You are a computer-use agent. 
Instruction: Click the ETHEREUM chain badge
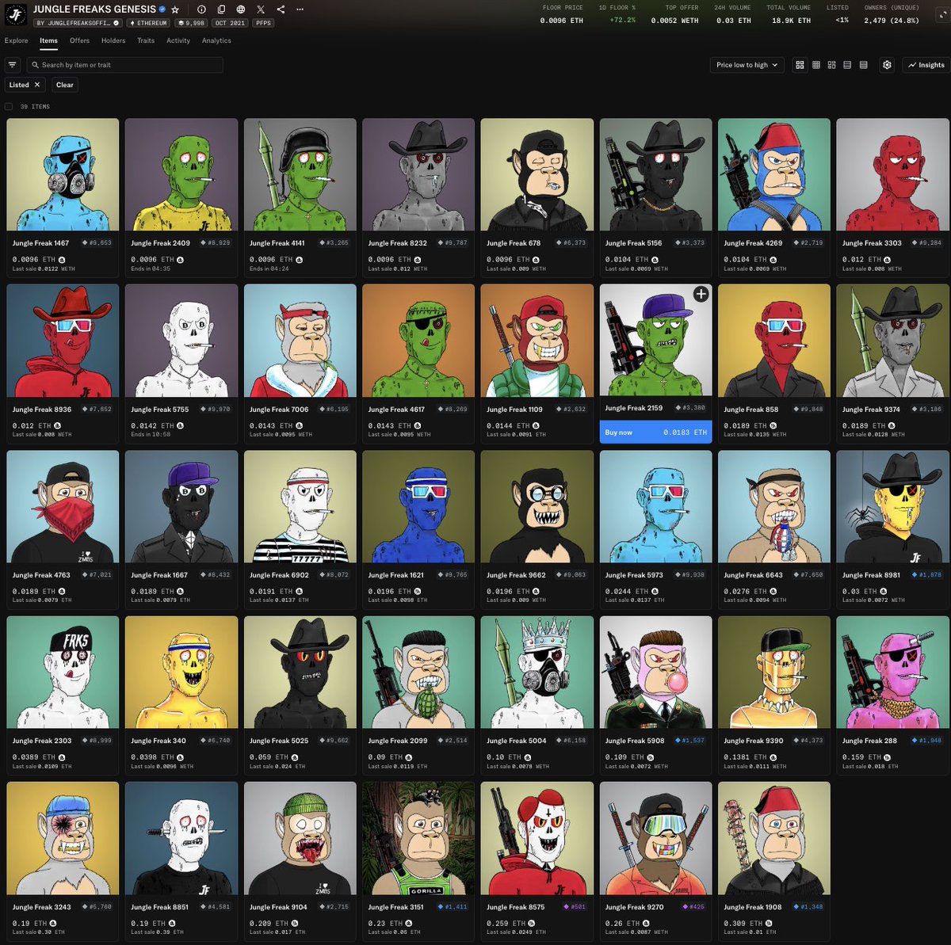pos(148,24)
